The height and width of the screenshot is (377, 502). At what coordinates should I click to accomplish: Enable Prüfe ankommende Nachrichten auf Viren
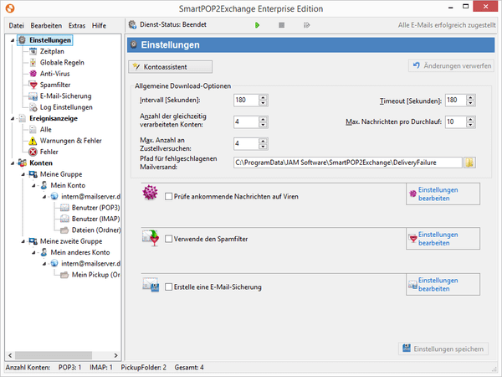point(169,196)
